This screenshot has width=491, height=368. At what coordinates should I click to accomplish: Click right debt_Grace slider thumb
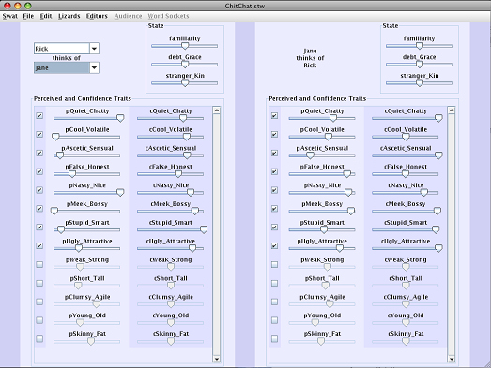tap(420, 65)
